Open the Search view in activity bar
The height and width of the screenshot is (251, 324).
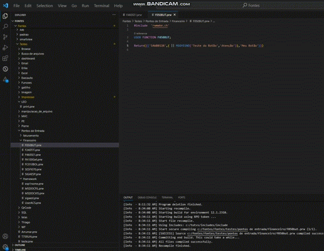6,26
